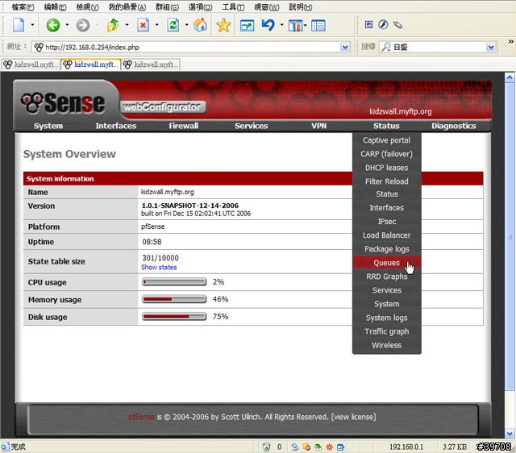Go back with the green arrow icon
The image size is (516, 453).
click(x=53, y=25)
